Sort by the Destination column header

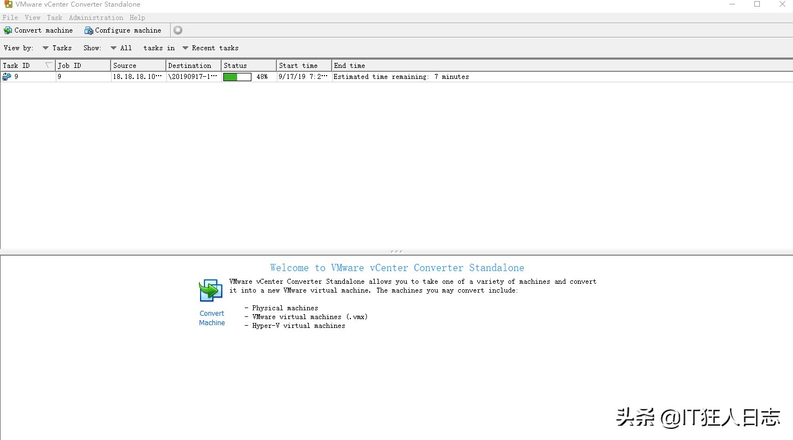[194, 66]
